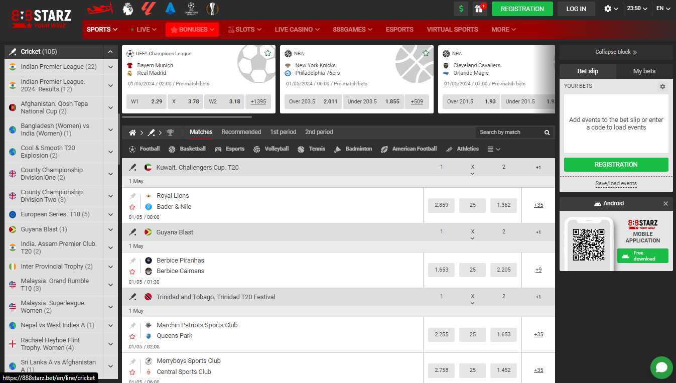
Task: Open the LIVE menu
Action: coord(144,30)
